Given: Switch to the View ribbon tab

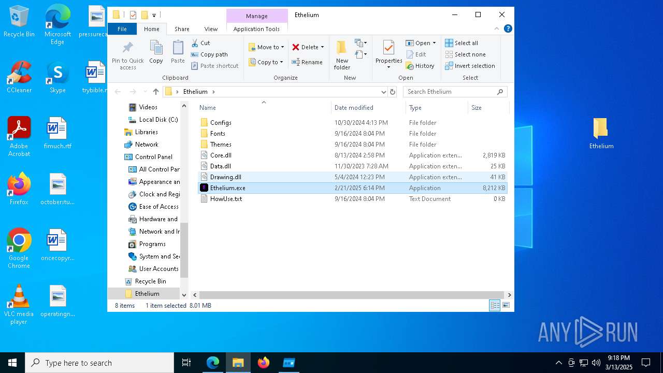Looking at the screenshot, I should (x=211, y=29).
